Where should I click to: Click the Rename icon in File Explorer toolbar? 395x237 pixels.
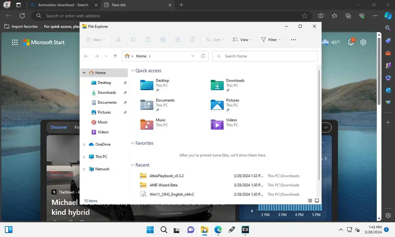[163, 39]
